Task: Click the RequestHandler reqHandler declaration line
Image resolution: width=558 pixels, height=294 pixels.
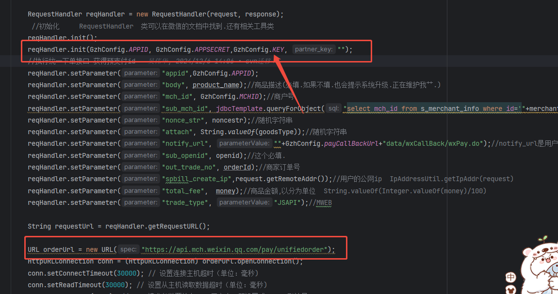Action: pyautogui.click(x=156, y=14)
